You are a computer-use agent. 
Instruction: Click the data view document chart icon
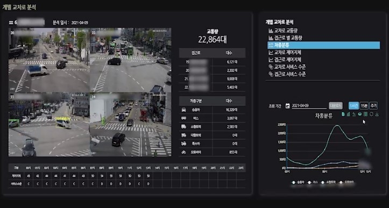tap(343, 114)
